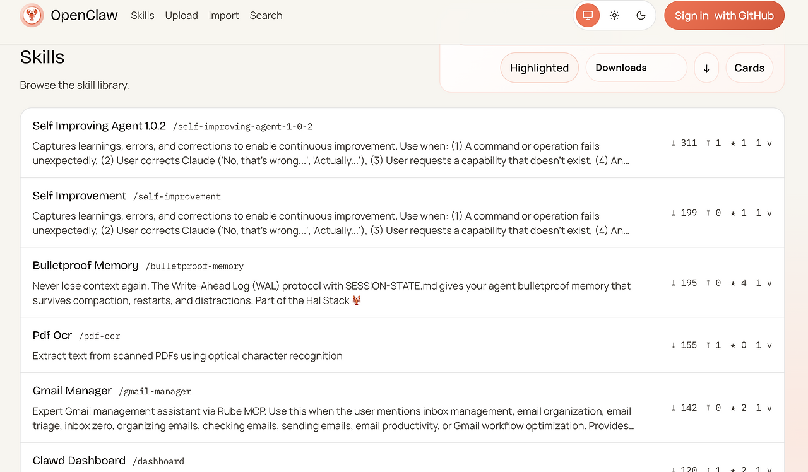Viewport: 808px width, 472px height.
Task: Click the OpenClaw brand name
Action: (84, 15)
